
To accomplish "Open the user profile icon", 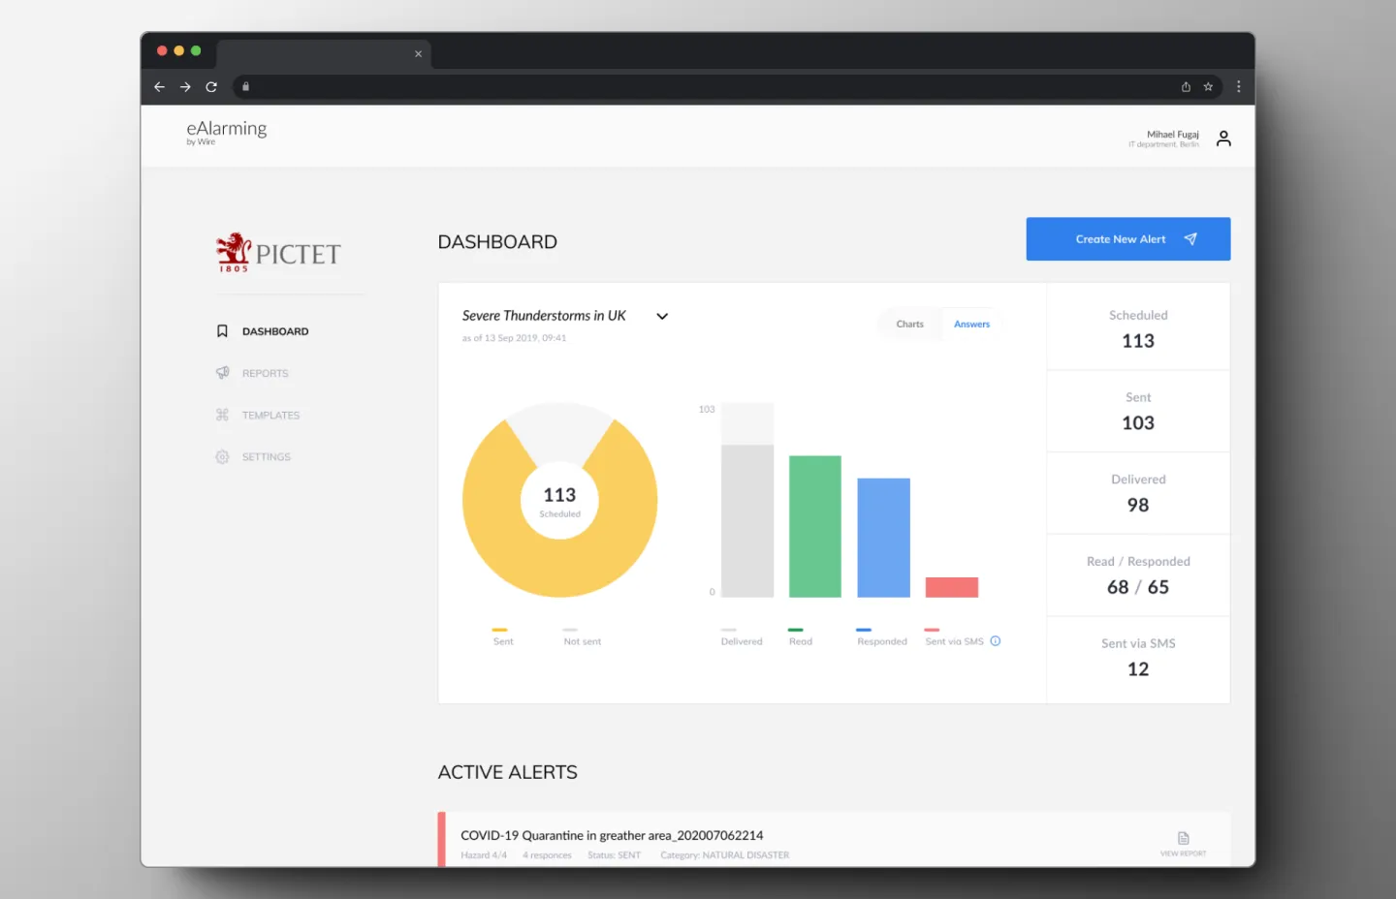I will (1223, 139).
